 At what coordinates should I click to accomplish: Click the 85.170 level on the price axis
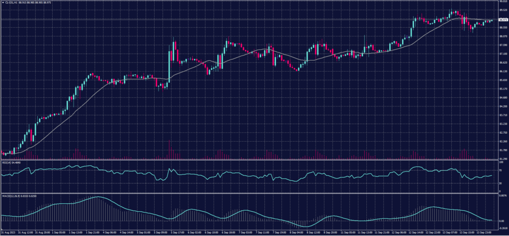coord(502,89)
